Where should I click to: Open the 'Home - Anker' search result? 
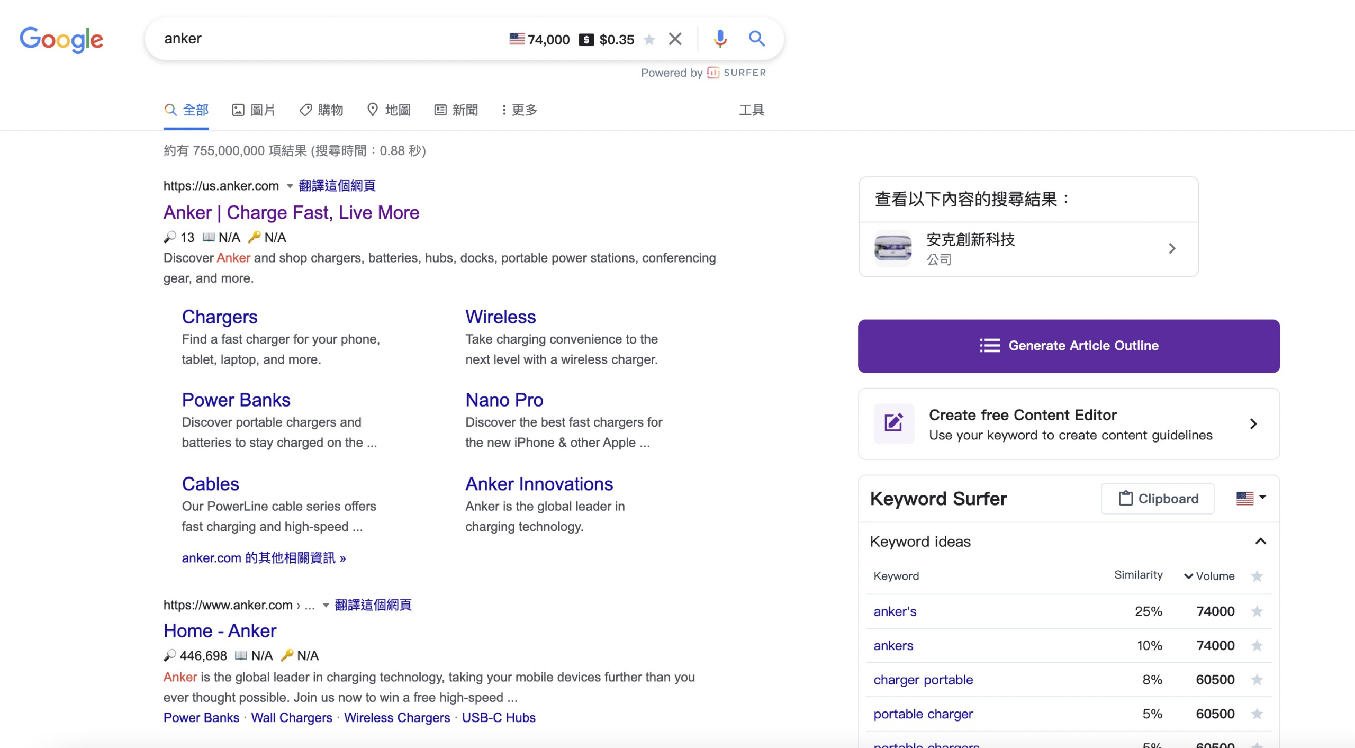pyautogui.click(x=220, y=630)
